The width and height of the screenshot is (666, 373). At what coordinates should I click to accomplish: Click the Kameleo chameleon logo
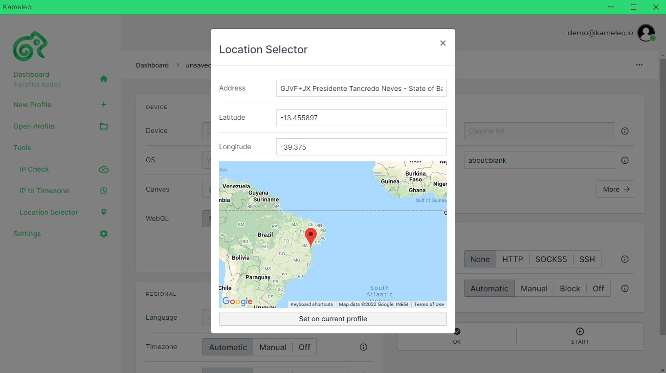coord(30,46)
